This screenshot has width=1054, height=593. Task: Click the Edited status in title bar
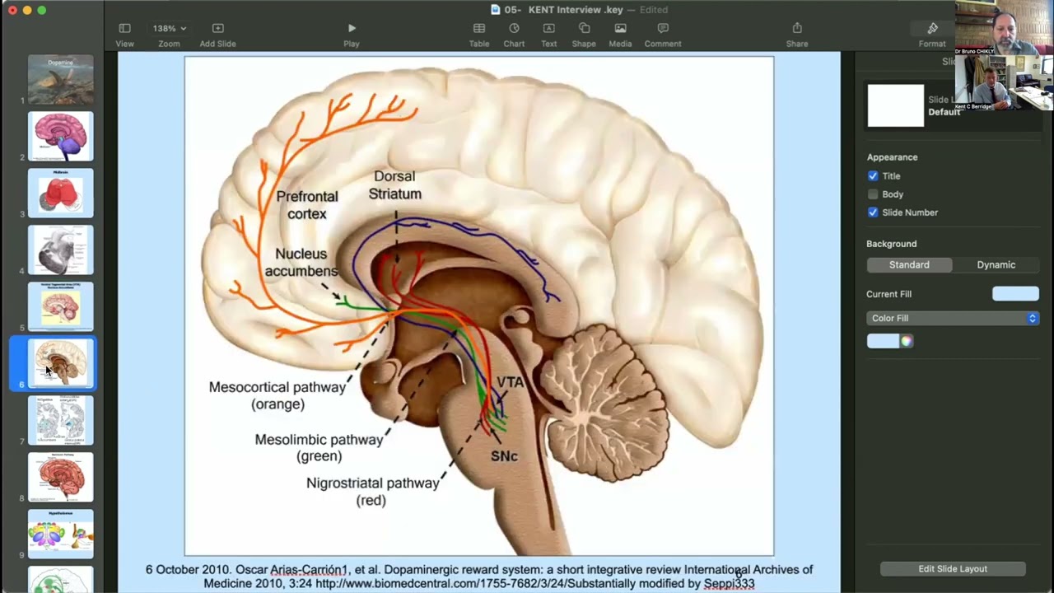click(x=652, y=10)
